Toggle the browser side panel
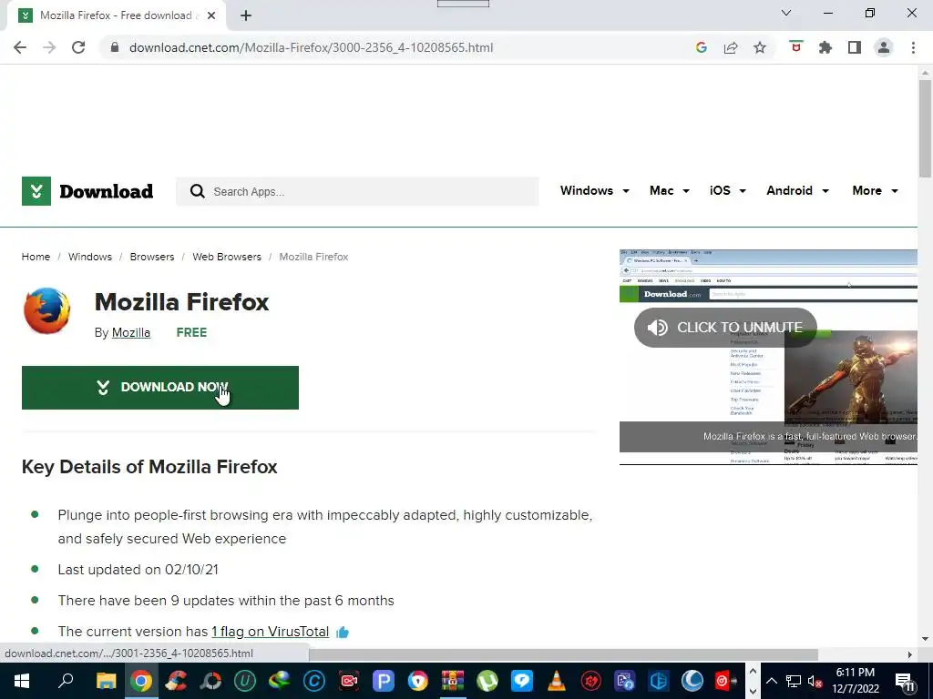The height and width of the screenshot is (699, 933). [855, 47]
